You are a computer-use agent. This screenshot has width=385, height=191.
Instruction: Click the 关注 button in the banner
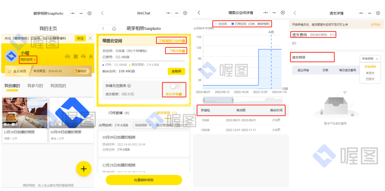click(x=80, y=38)
